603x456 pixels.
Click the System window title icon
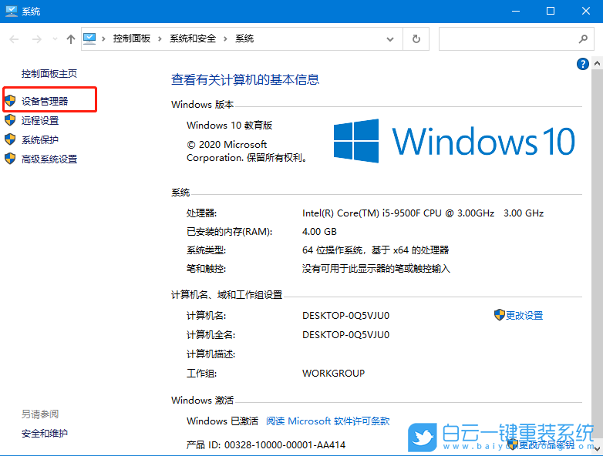click(12, 11)
